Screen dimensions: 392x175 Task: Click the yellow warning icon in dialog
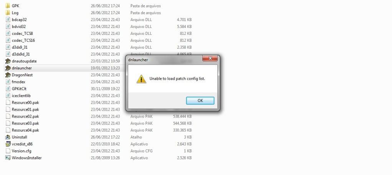[x=141, y=79]
